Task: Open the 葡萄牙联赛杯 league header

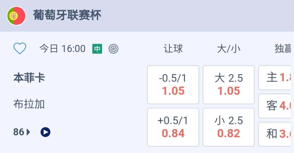Action: [x=67, y=15]
